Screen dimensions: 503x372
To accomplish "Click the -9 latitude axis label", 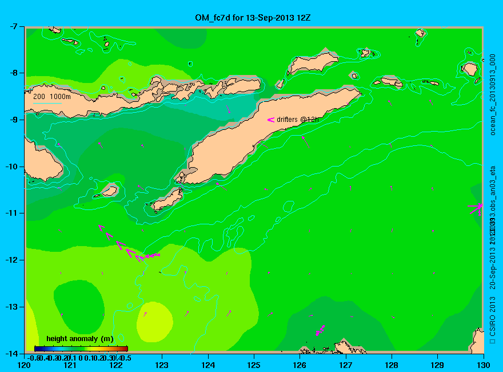I will tap(14, 120).
